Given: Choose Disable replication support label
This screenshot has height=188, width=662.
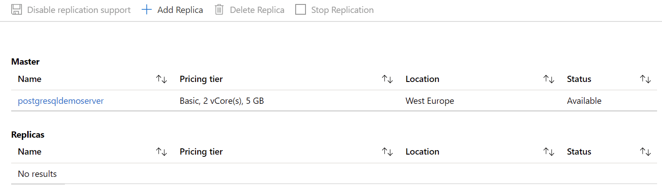Looking at the screenshot, I should tap(79, 10).
